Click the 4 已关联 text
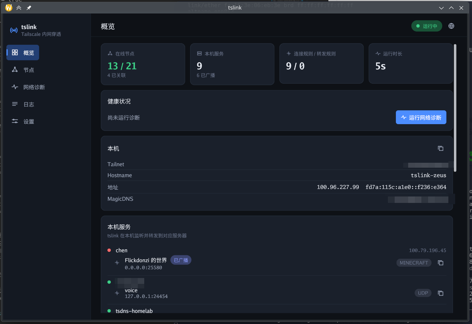The width and height of the screenshot is (472, 324). point(117,75)
